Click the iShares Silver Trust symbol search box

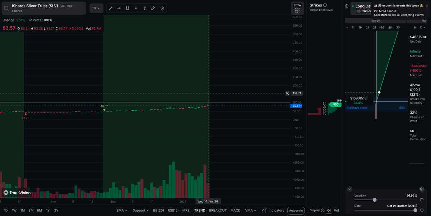click(x=43, y=8)
